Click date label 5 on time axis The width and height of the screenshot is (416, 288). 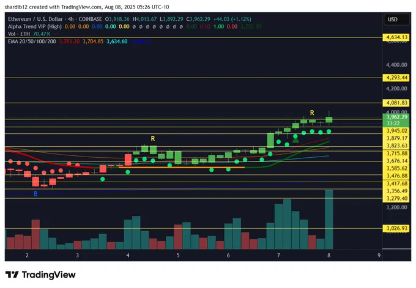tap(178, 256)
